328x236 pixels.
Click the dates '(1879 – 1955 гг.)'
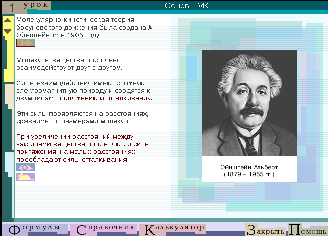click(249, 174)
